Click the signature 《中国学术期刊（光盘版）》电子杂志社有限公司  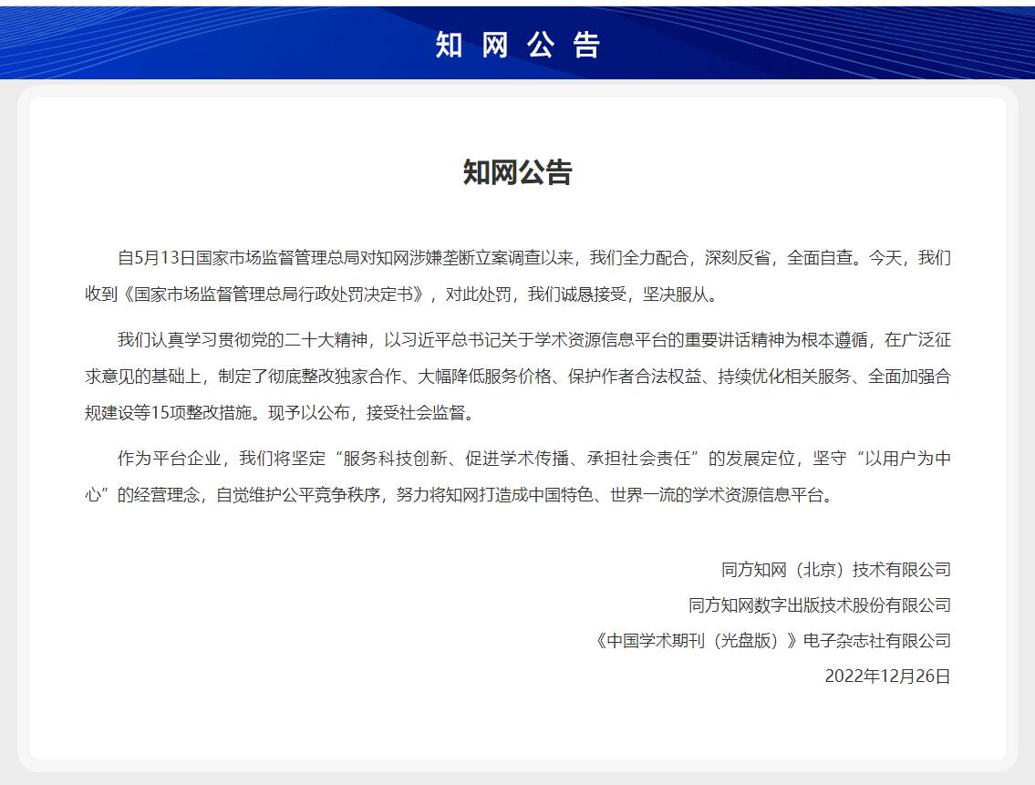772,641
